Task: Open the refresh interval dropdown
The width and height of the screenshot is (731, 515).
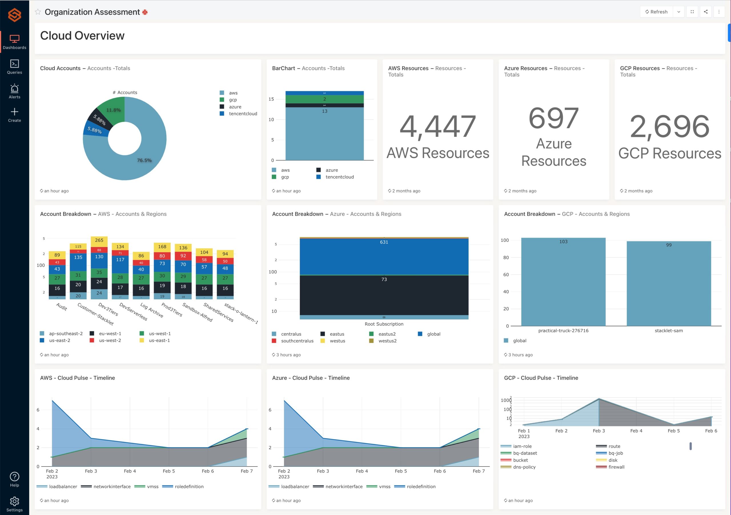Action: tap(678, 12)
